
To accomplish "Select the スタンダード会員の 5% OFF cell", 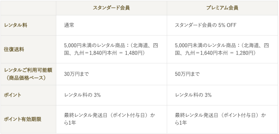I will coord(206,25).
